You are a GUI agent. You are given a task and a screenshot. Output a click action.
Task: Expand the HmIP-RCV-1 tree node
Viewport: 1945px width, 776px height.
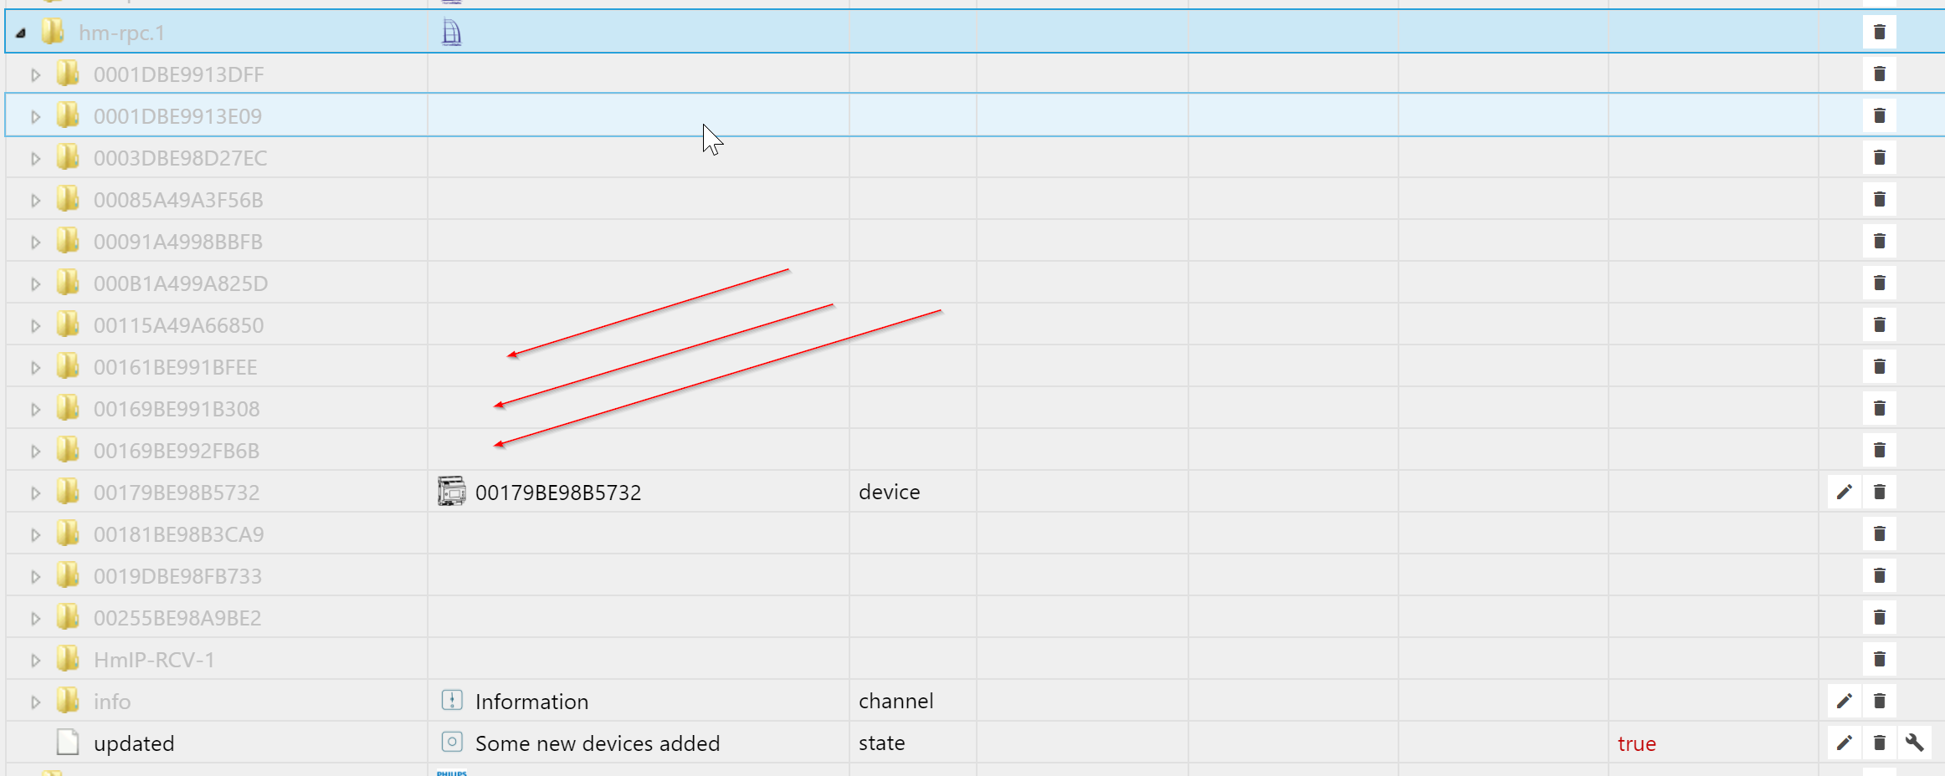[x=35, y=660]
